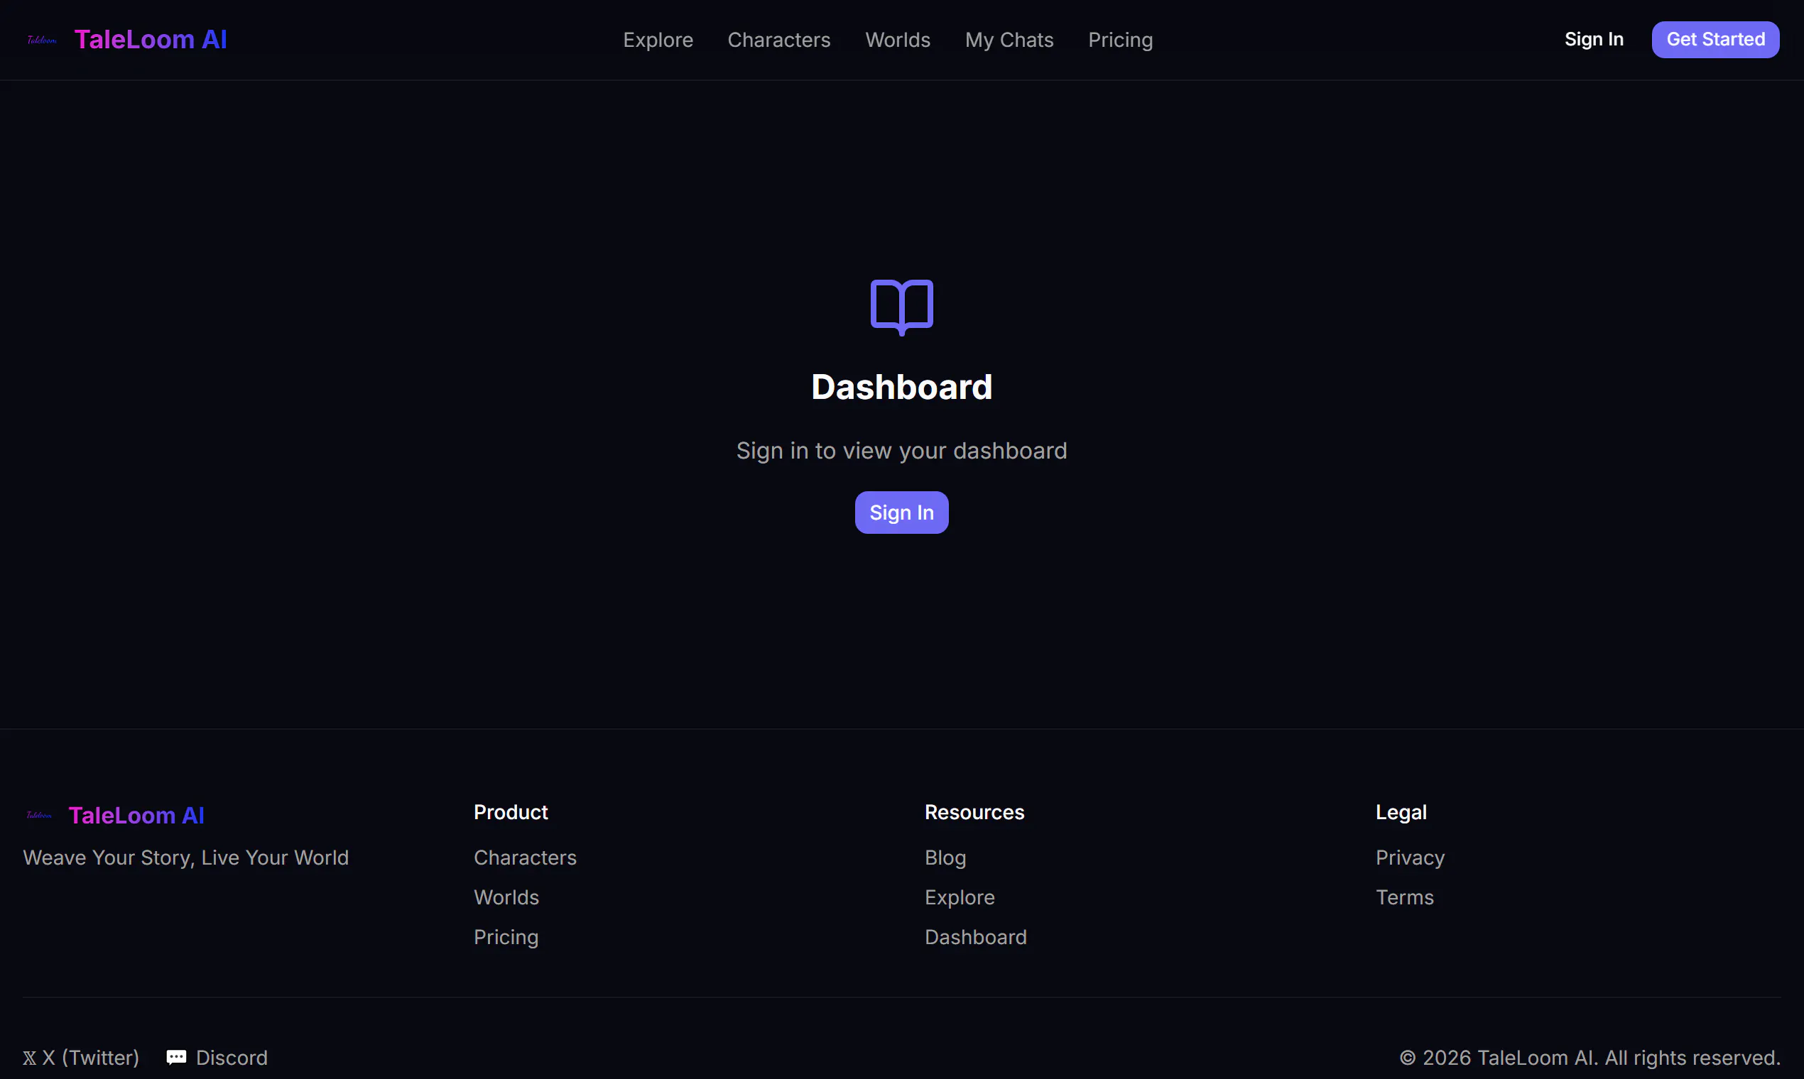Follow the Discord text link in the footer
Viewport: 1804px width, 1079px height.
click(232, 1058)
